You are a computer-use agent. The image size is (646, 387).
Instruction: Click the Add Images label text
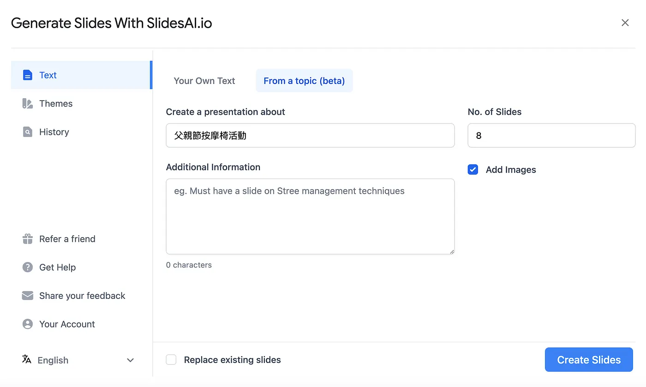(x=511, y=170)
